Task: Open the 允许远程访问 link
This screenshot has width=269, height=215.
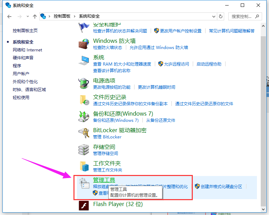Action: click(x=176, y=64)
